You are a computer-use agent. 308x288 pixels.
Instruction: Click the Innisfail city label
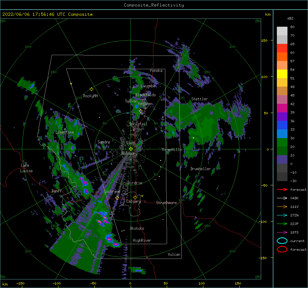(138, 124)
